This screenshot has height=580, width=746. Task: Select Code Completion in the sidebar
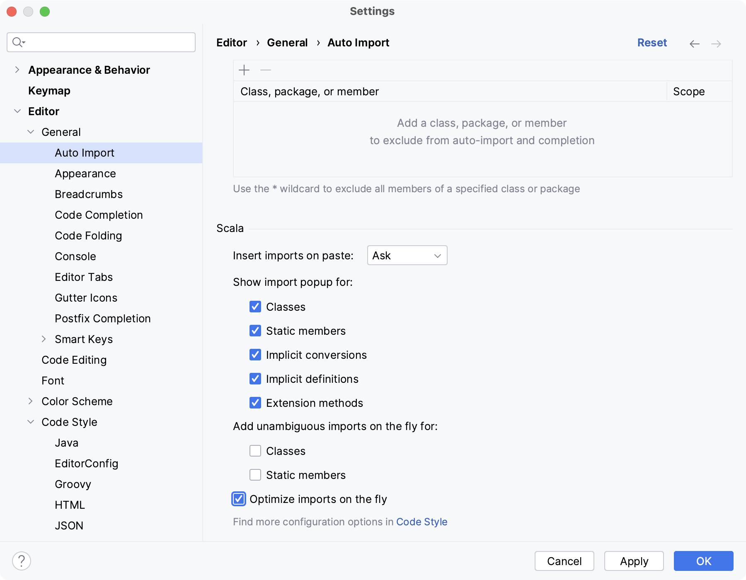point(99,215)
